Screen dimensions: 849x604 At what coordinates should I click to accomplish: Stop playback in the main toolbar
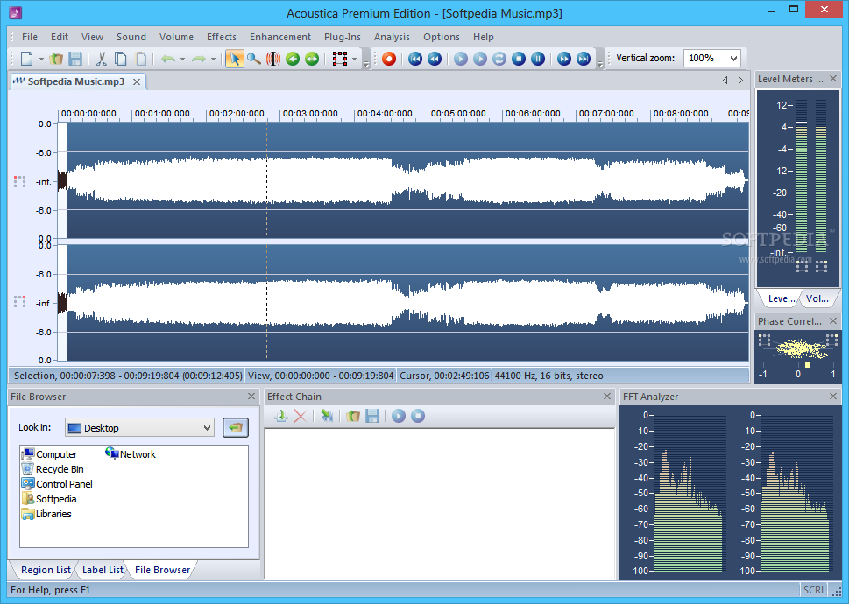519,59
